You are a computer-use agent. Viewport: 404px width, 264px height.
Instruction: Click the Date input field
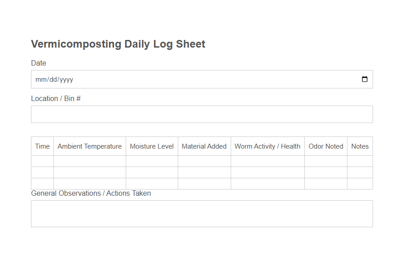180,79
